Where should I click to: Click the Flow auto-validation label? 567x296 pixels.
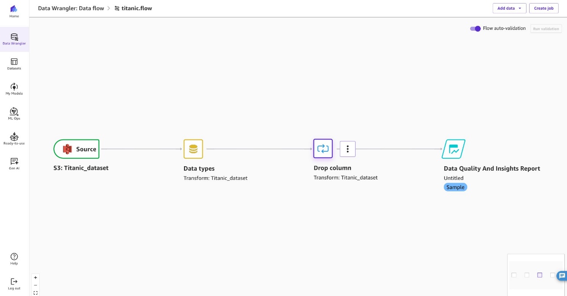[504, 28]
